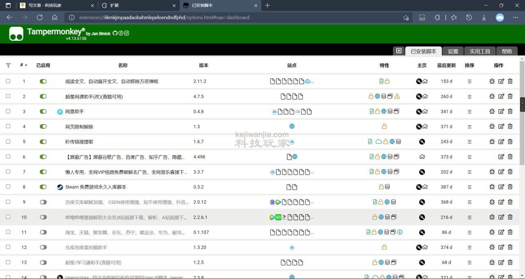
Task: Click browser refresh button
Action: click(x=40, y=18)
